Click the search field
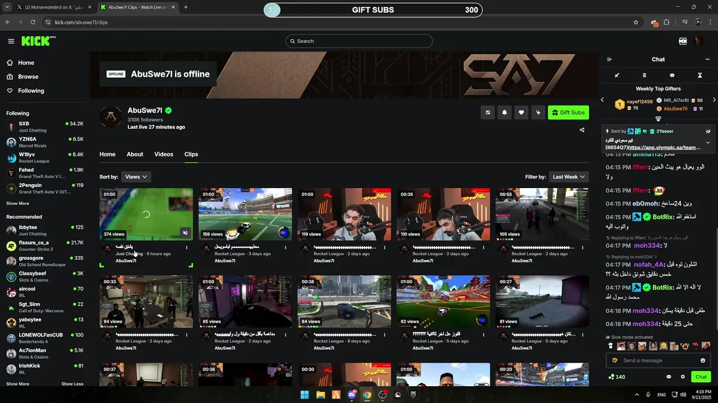This screenshot has height=403, width=718. tap(359, 41)
